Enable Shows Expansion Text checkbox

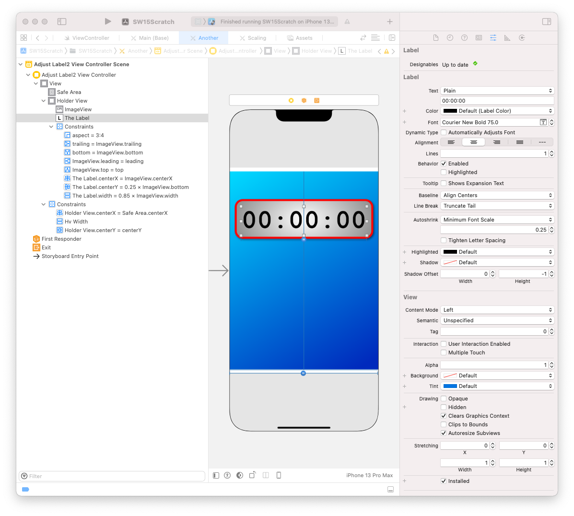pyautogui.click(x=444, y=183)
